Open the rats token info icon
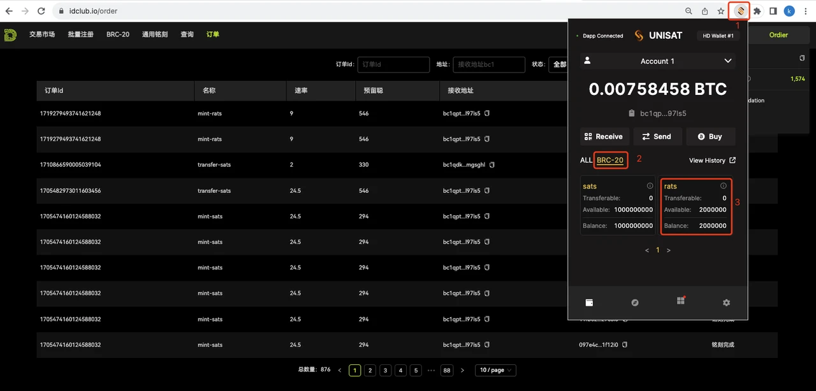Viewport: 816px width, 391px height. tap(724, 186)
